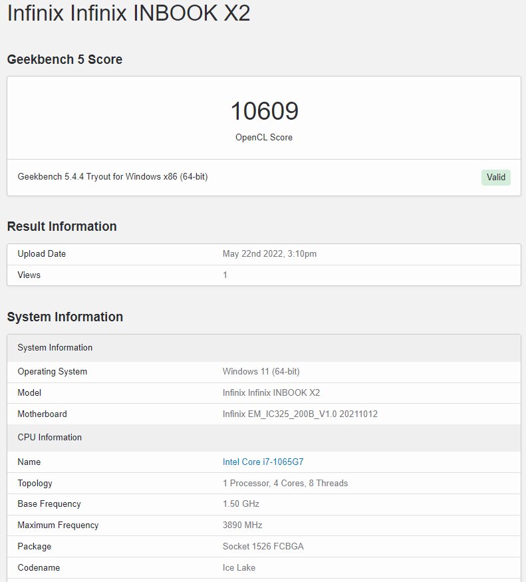Click the Operating System label

[x=53, y=372]
